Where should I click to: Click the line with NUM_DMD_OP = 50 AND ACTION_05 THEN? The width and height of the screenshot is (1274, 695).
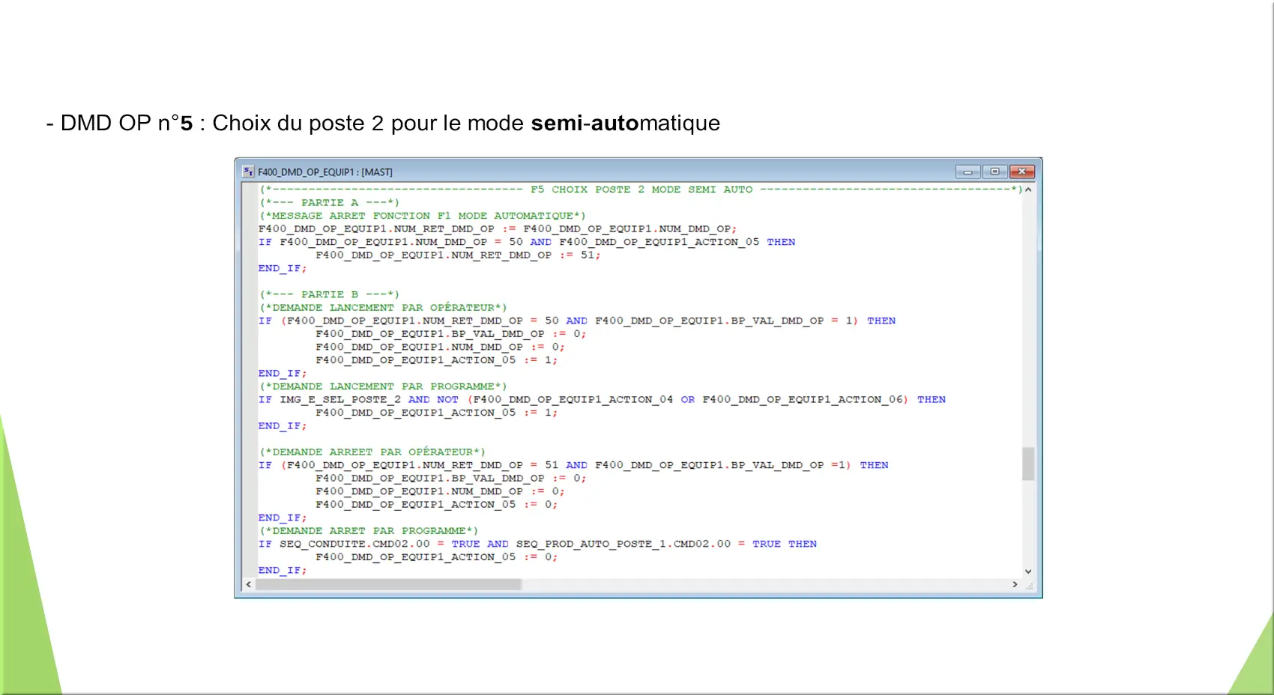point(527,242)
